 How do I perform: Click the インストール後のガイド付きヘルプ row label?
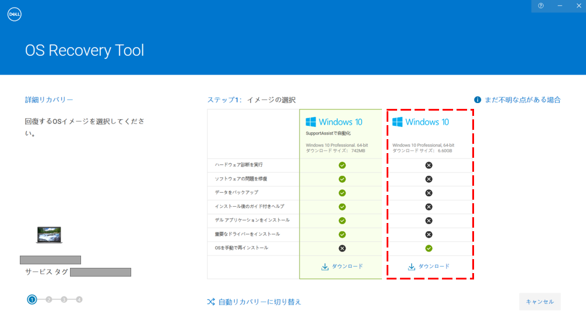tap(250, 206)
